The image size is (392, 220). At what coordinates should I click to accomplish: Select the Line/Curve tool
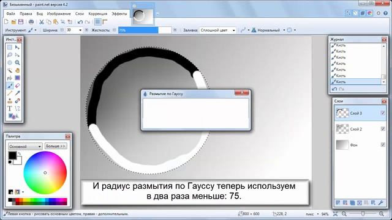pyautogui.click(x=17, y=109)
